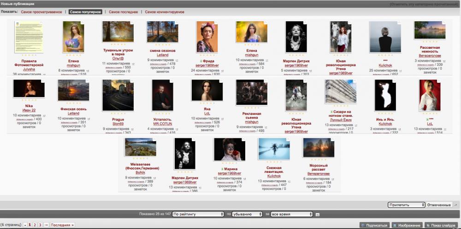Click the +r icon beside Финская осень's 10 комментариев
This screenshot has width=461, height=229.
click(x=89, y=119)
